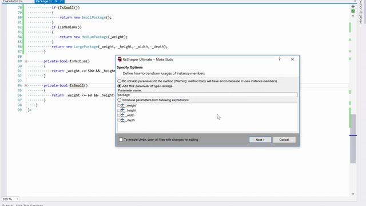Click scrollbar down arrow in editor
The height and width of the screenshot is (206, 366).
(353, 194)
